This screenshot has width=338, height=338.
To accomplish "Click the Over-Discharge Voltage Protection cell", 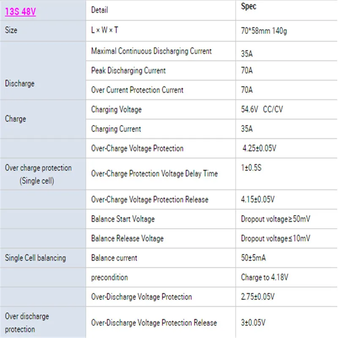I will (x=161, y=297).
